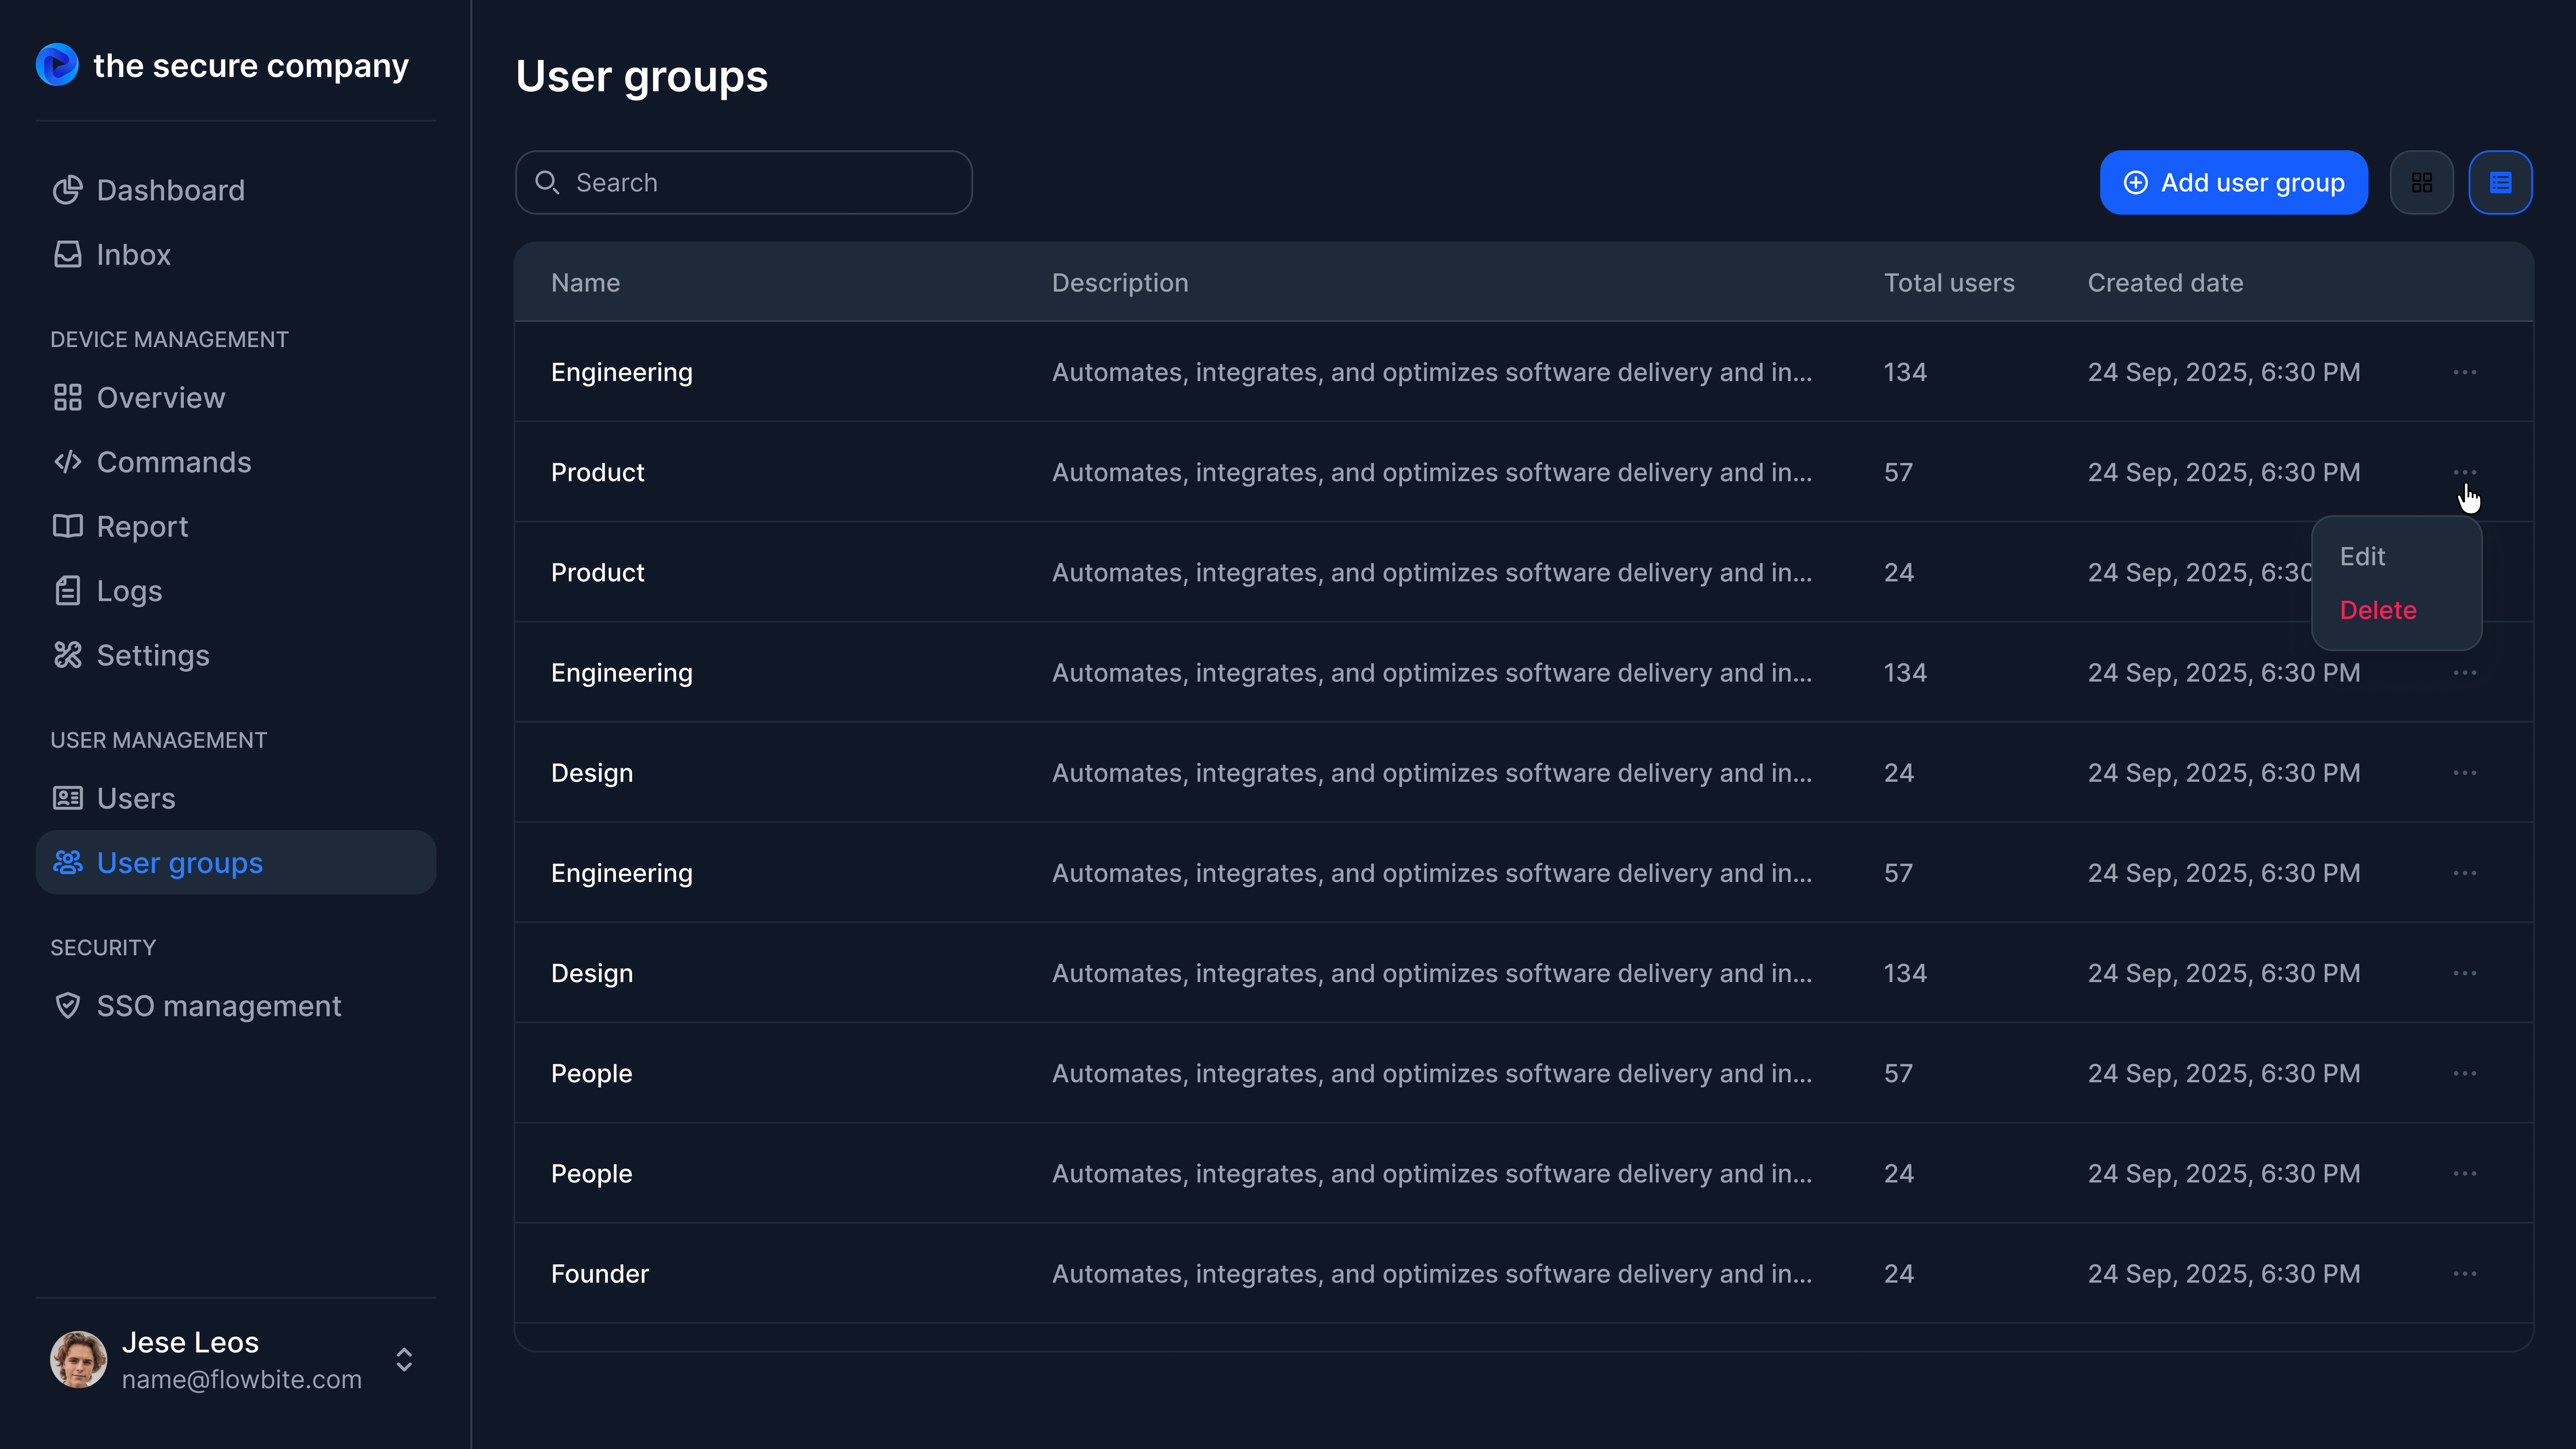Viewport: 2576px width, 1449px height.
Task: Switch to list view layout
Action: pos(2500,183)
